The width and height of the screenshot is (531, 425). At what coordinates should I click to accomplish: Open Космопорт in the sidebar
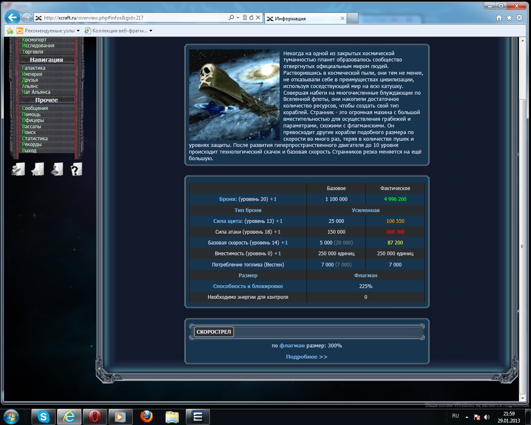point(34,40)
